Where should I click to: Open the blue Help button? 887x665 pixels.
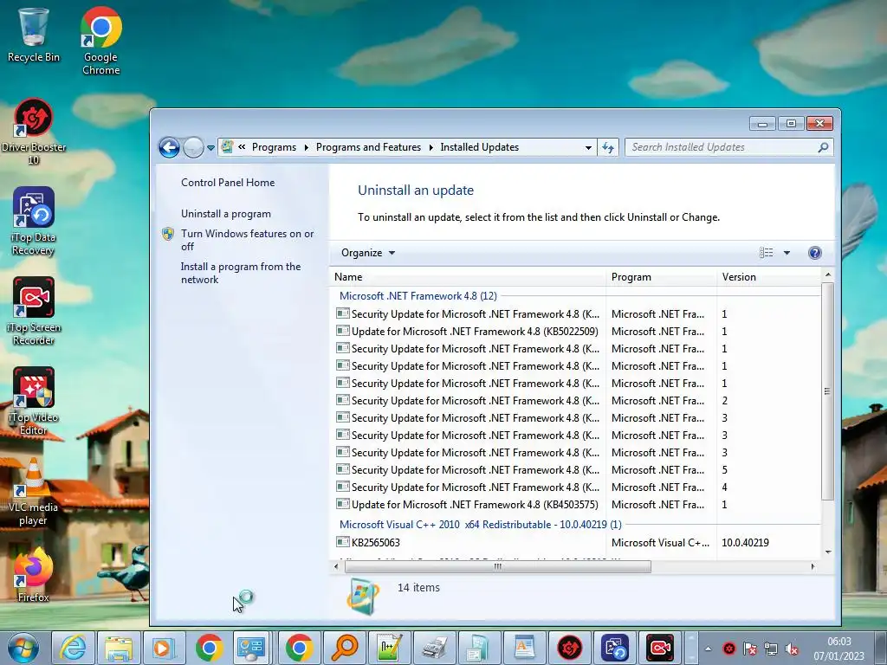(814, 253)
